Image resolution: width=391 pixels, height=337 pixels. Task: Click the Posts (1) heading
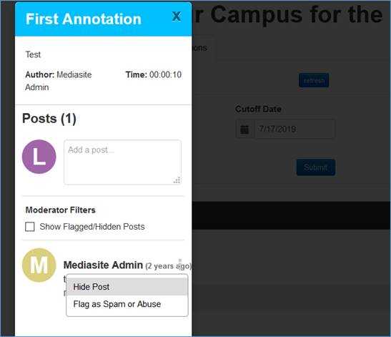pyautogui.click(x=49, y=118)
